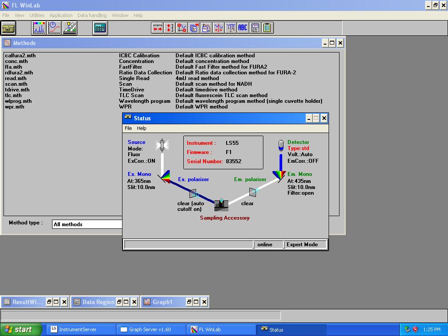Viewport: 448px width, 336px height.
Task: Click the vertical axis expand icon
Action: click(x=169, y=28)
